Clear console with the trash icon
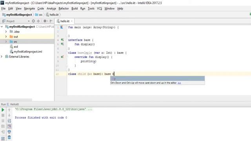Viewport: 251px width, 141px height. click(x=9, y=137)
